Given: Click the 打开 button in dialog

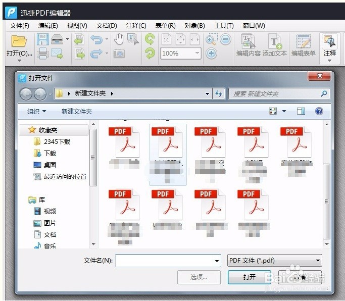Looking at the screenshot, I should (250, 277).
